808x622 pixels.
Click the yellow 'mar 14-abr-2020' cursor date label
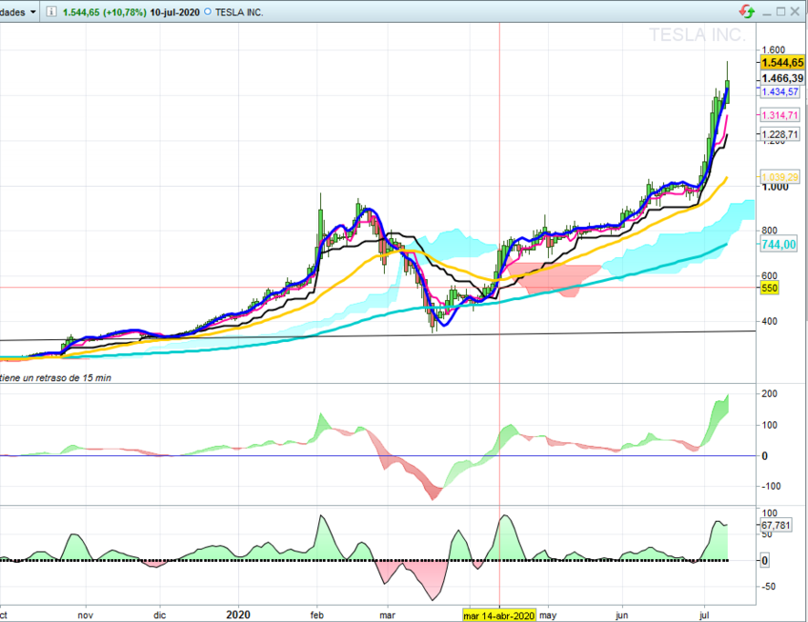pyautogui.click(x=499, y=616)
